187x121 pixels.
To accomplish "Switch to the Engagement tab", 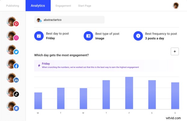I will coord(63,6).
